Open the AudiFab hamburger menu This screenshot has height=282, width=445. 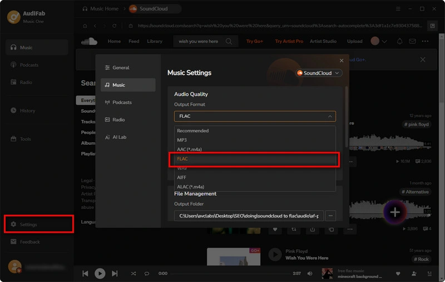coord(398,9)
